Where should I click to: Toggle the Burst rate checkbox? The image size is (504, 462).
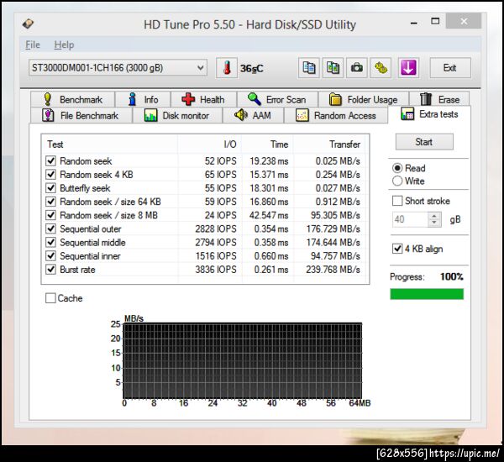point(50,270)
